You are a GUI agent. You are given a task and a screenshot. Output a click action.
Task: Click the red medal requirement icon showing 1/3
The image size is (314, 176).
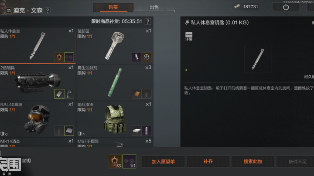coord(115,161)
